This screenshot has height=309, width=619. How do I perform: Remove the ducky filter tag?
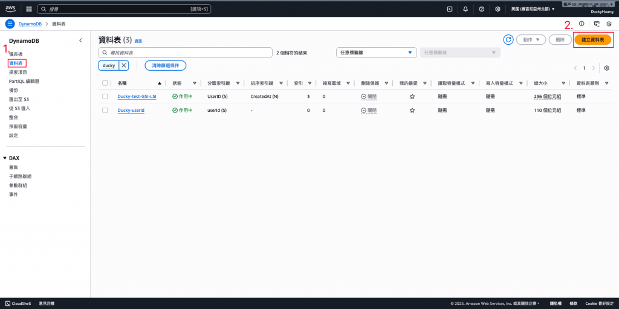(x=123, y=65)
